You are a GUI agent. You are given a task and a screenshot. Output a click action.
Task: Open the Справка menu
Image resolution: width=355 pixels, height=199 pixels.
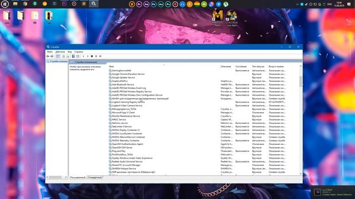coord(79,52)
